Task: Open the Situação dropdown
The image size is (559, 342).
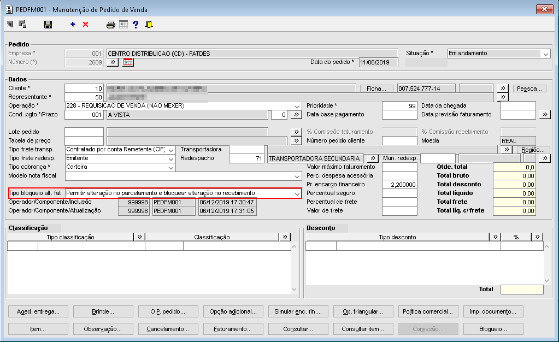Action: pos(546,54)
